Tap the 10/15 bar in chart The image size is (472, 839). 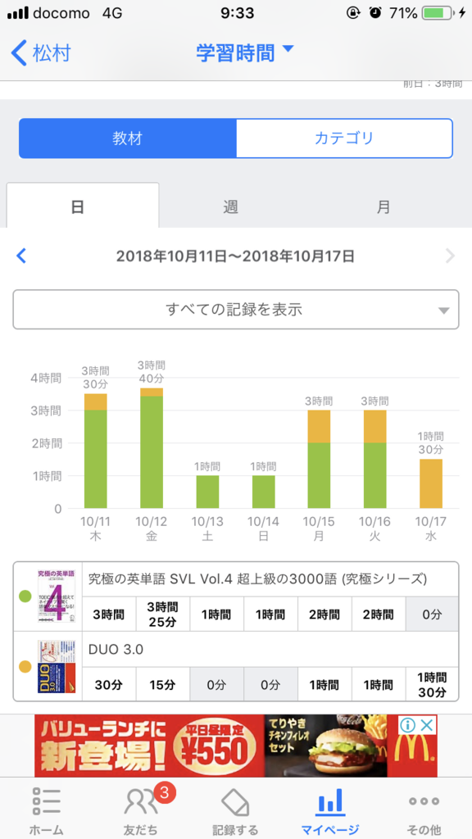(x=319, y=460)
